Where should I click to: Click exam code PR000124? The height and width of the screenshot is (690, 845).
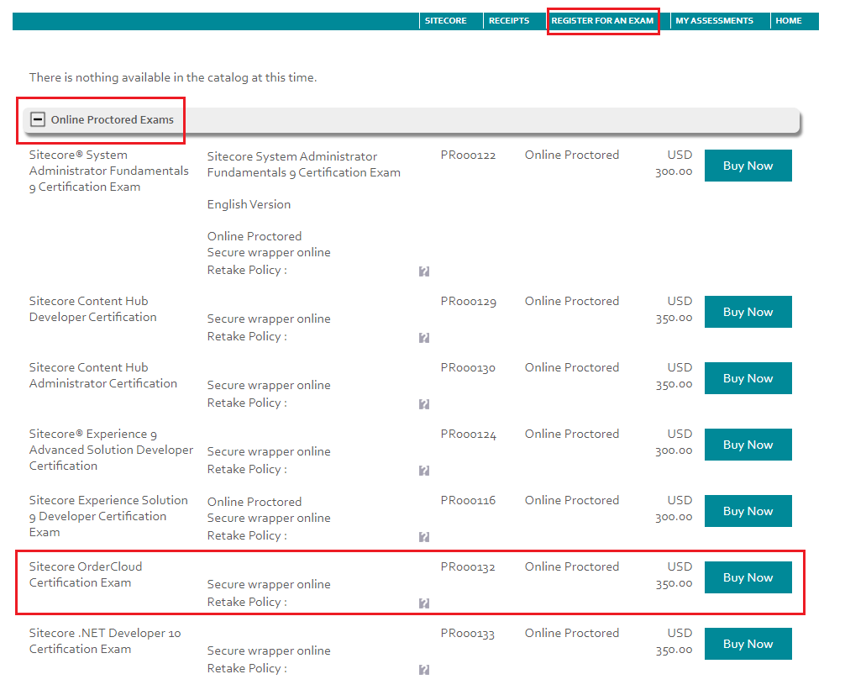tap(468, 434)
